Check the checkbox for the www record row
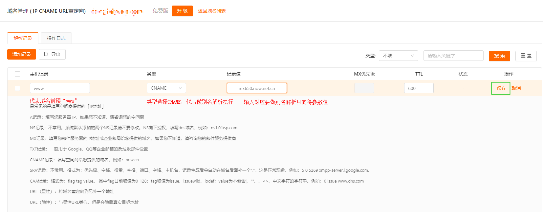 (17, 88)
